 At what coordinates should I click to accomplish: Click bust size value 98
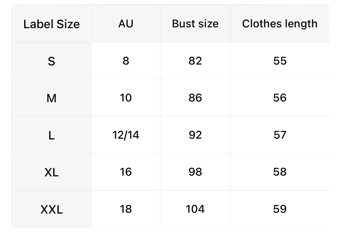[x=195, y=172]
